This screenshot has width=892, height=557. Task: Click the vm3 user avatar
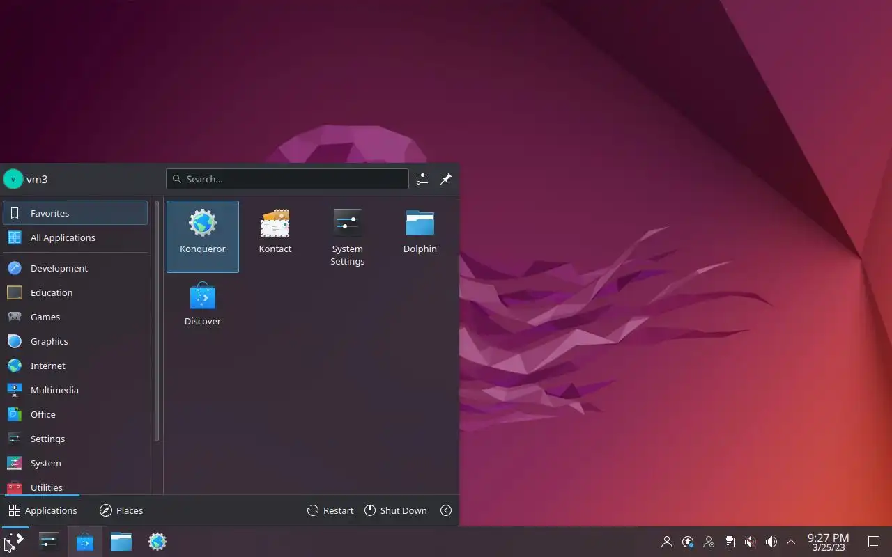pos(13,179)
